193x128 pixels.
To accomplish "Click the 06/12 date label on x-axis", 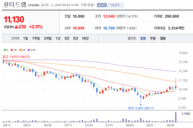I will pyautogui.click(x=7, y=125).
